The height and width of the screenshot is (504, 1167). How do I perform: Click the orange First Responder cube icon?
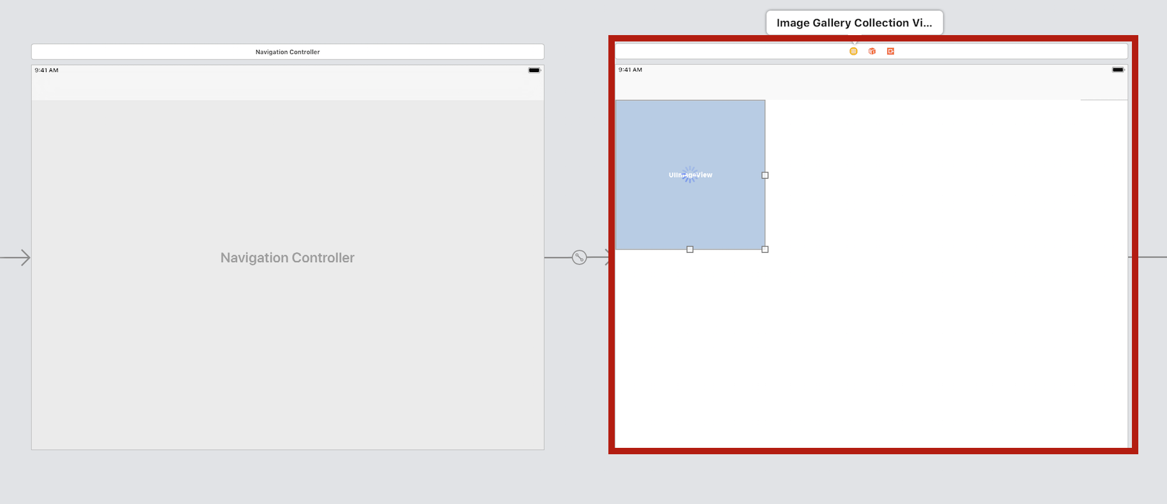872,51
